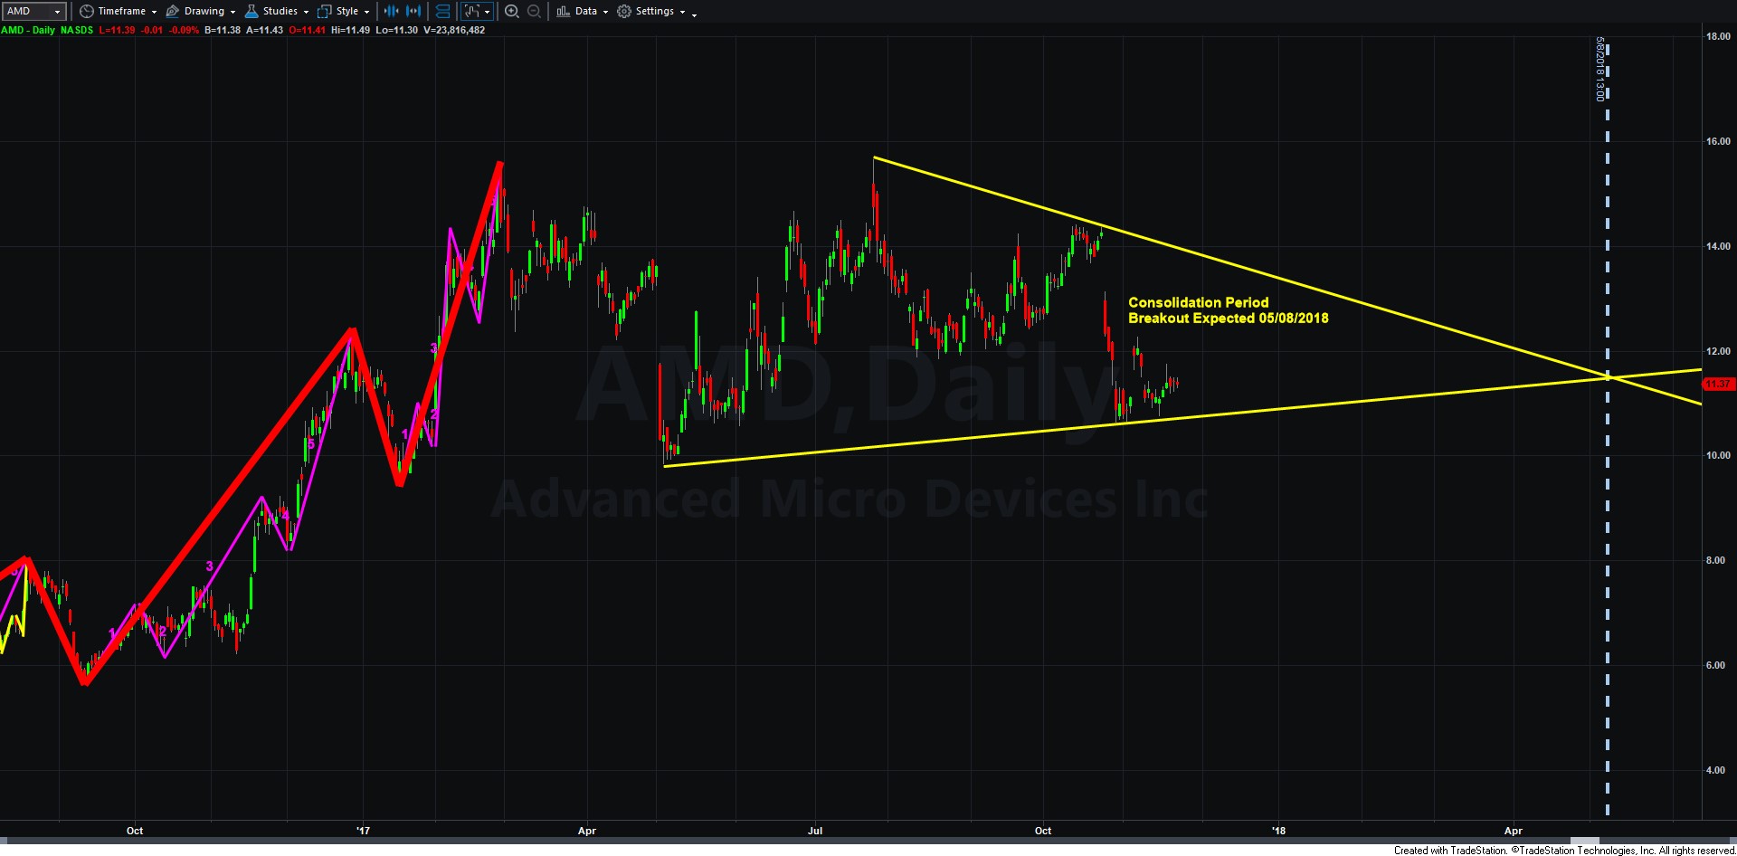Click the 4.00 price axis label
The width and height of the screenshot is (1737, 856).
(1715, 770)
